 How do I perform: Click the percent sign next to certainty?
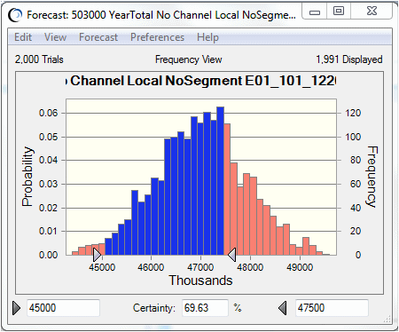pyautogui.click(x=238, y=307)
